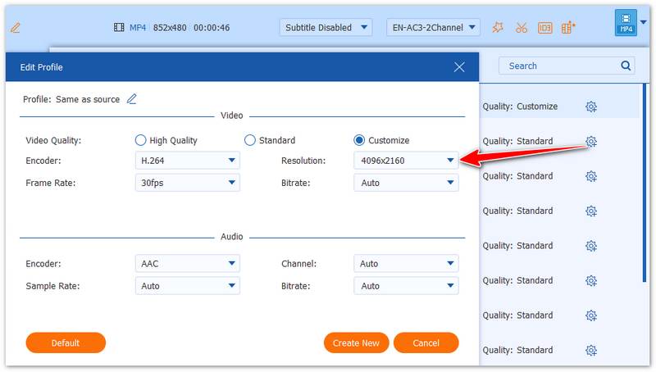This screenshot has width=656, height=372.
Task: Open the Frame Rate 30fps dropdown
Action: [x=188, y=183]
